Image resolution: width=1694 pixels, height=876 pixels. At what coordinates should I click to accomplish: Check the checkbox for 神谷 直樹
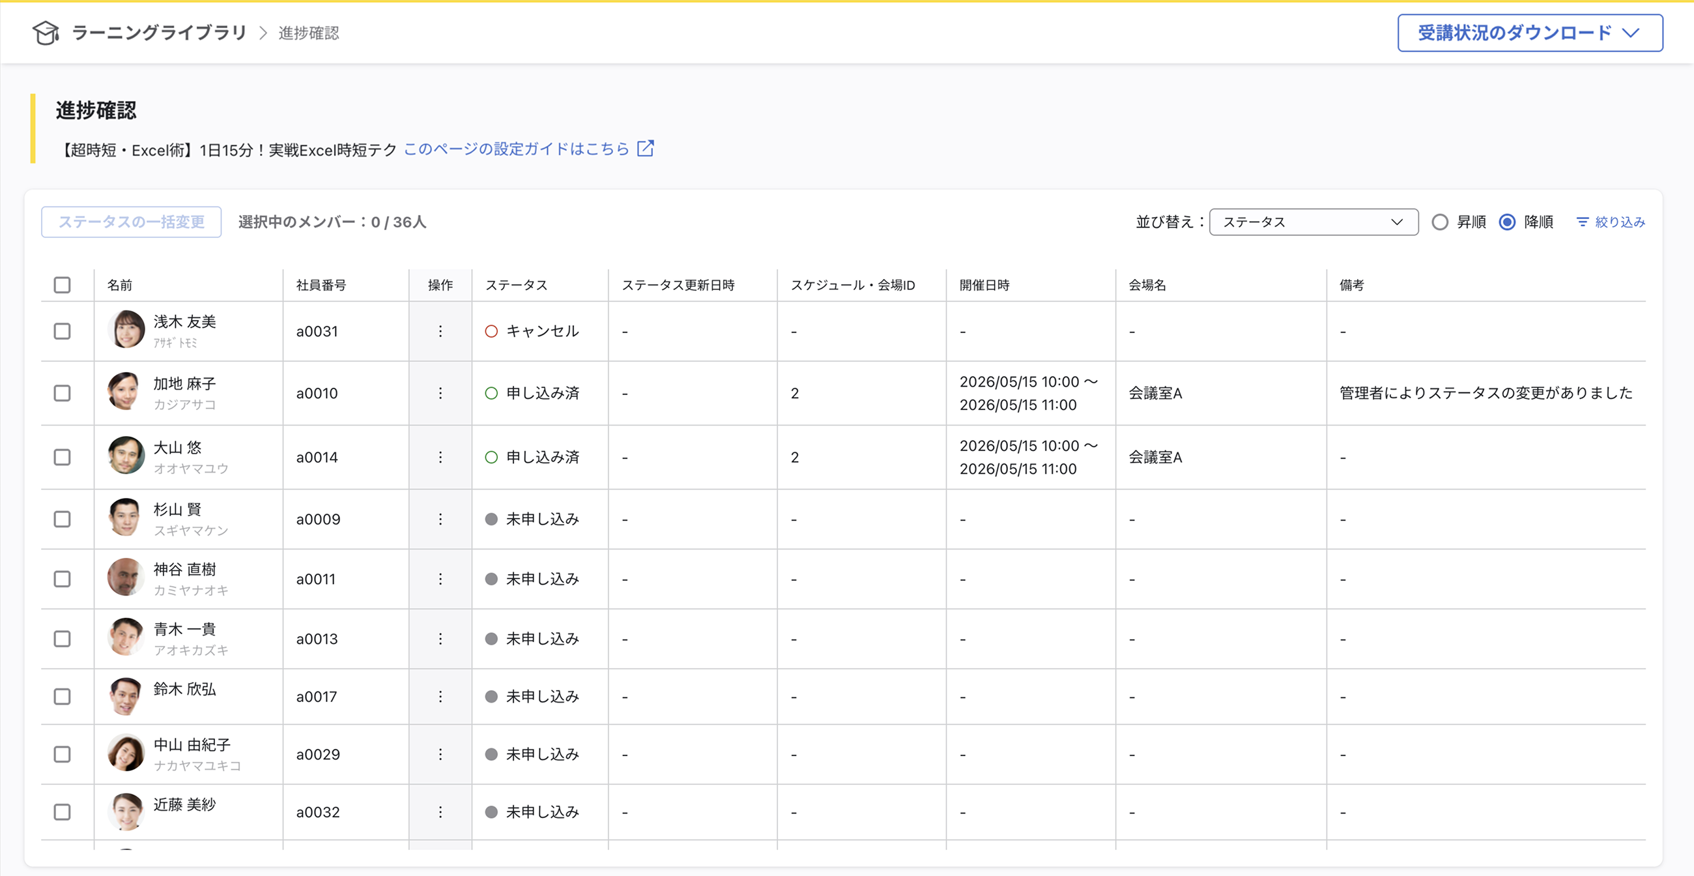point(63,579)
